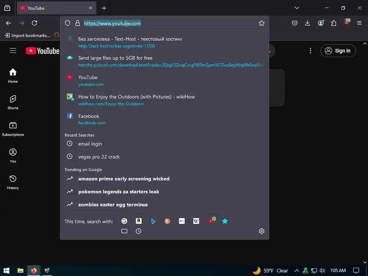Click the Firefox View icon left of tabs
This screenshot has width=368, height=276.
(7, 8)
